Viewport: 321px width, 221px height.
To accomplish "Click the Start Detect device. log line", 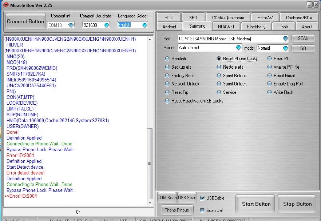I will 25,167.
